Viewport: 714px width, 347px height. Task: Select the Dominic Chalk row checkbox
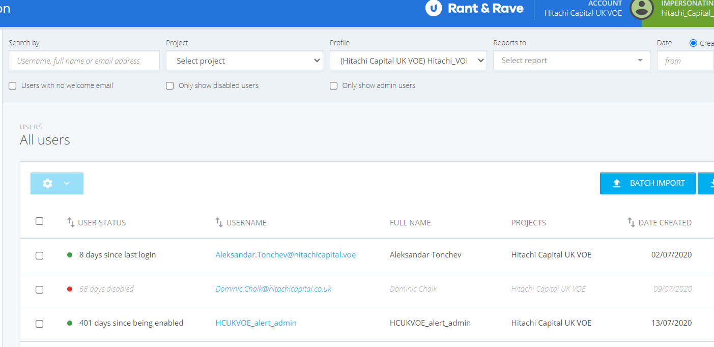point(39,290)
